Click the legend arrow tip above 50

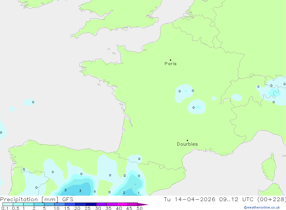tap(143, 205)
